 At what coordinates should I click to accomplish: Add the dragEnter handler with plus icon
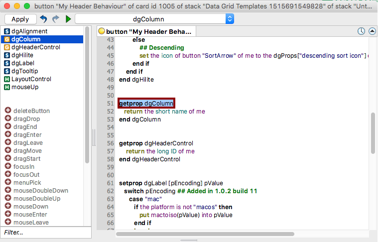(x=8, y=134)
